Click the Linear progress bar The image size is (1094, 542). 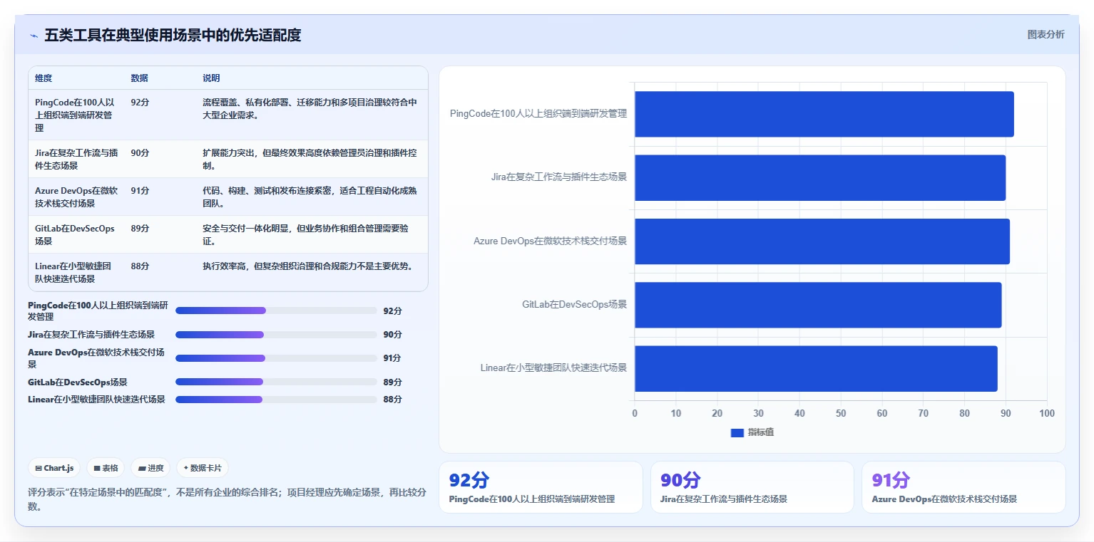click(276, 400)
